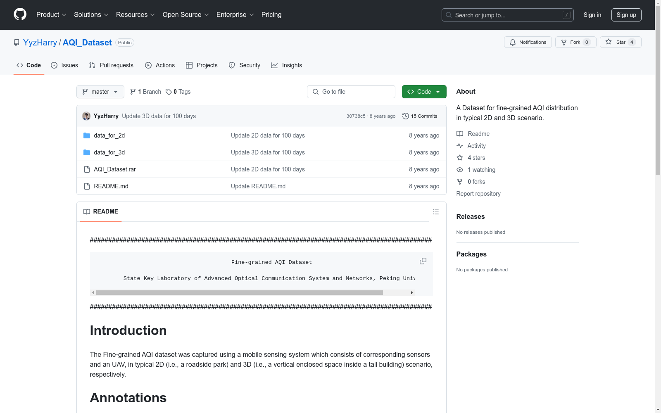Open commit 30738c5
The height and width of the screenshot is (413, 661).
coord(356,116)
